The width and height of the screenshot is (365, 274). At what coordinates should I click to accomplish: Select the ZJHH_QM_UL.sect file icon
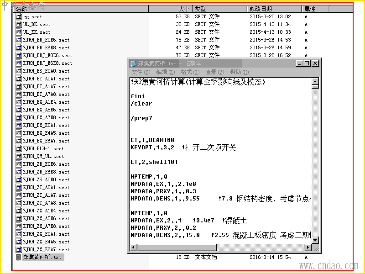click(x=19, y=156)
